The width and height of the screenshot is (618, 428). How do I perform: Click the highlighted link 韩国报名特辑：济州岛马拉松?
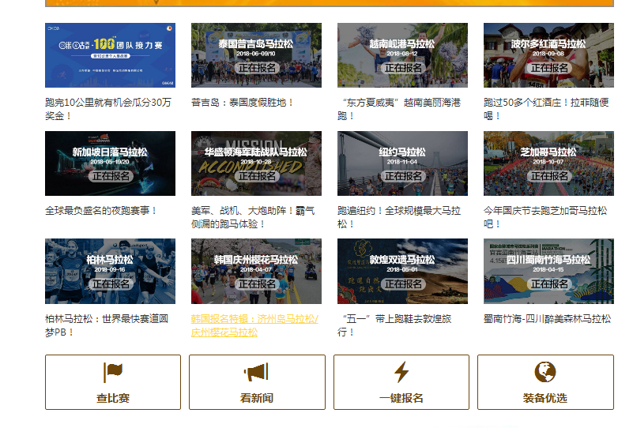(254, 325)
